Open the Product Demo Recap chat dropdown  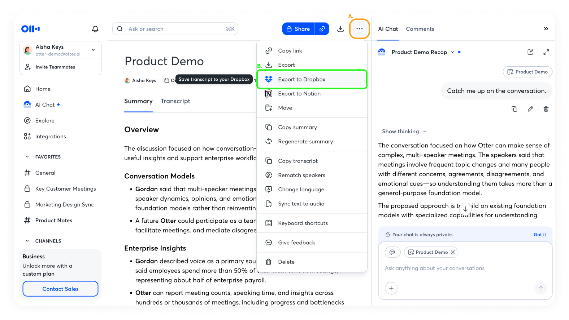453,52
